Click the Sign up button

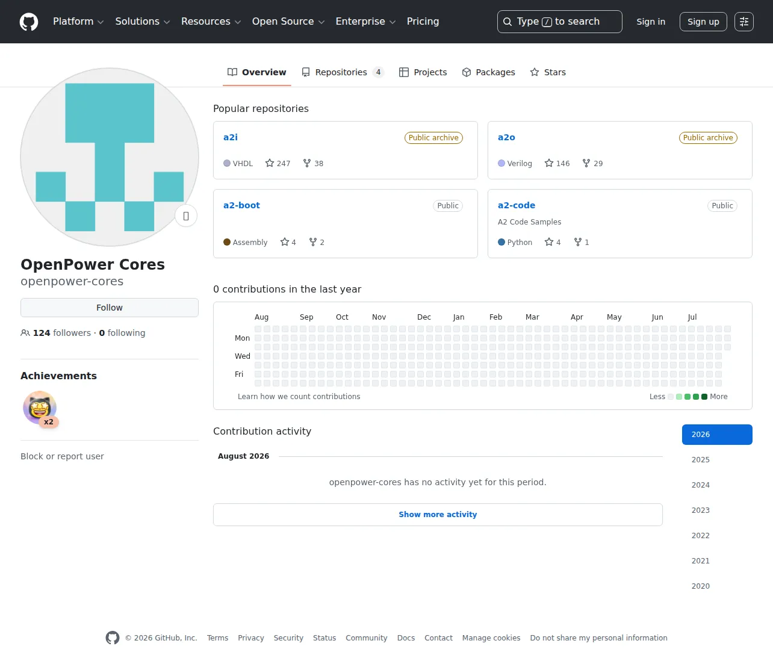pyautogui.click(x=703, y=22)
